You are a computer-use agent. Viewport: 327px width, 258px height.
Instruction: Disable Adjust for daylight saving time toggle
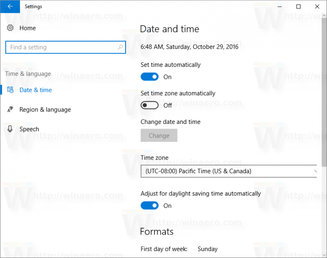pyautogui.click(x=149, y=206)
